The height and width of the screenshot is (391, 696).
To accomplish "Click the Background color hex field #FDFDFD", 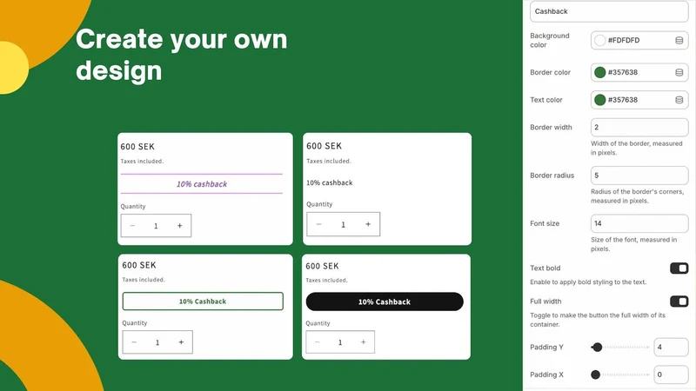I will 639,40.
